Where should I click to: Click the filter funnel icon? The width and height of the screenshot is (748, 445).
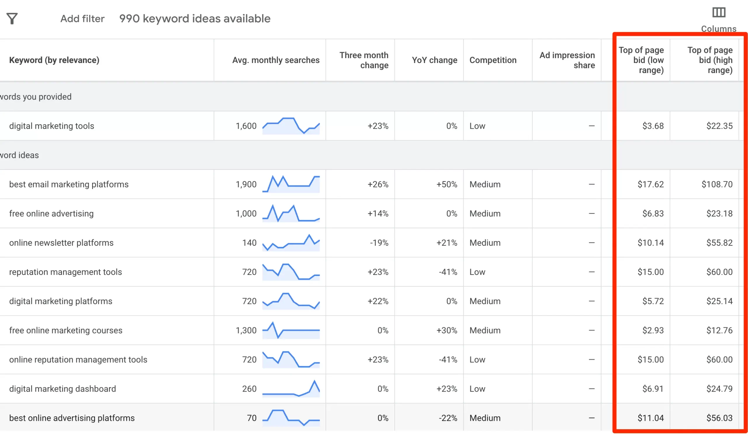[x=12, y=19]
